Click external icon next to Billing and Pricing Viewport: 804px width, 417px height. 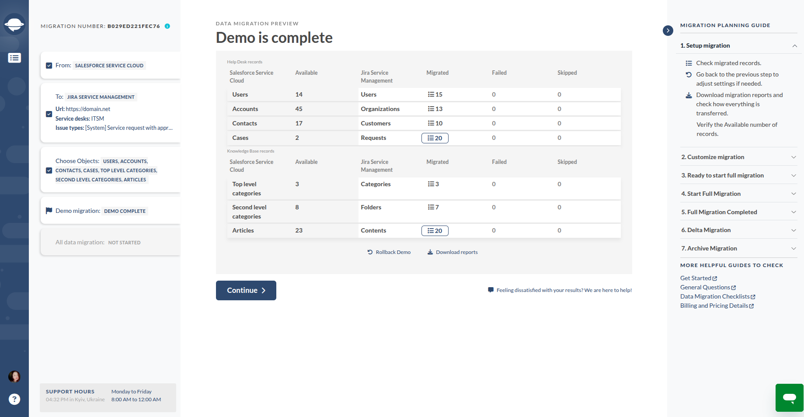point(752,306)
